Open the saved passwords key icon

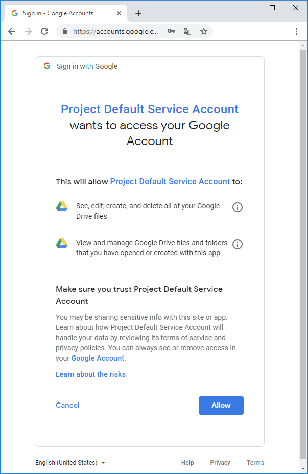point(171,31)
